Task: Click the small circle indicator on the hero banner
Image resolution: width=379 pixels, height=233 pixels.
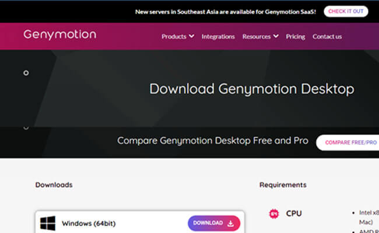Action: [x=26, y=73]
